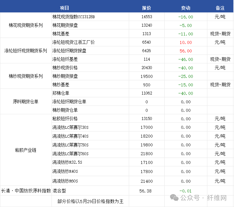Click the price value 13240
The image size is (234, 207).
click(x=147, y=25)
